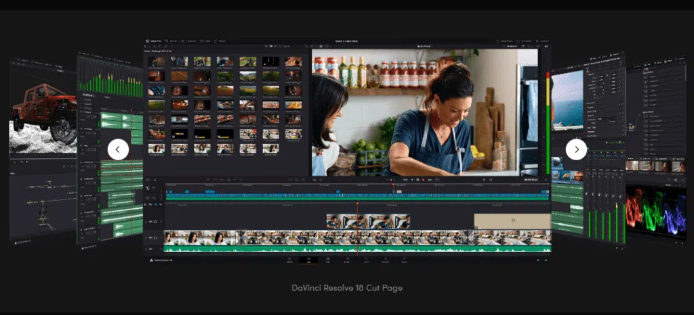Click the ocean image in Color window viewer
This screenshot has height=315, width=694.
click(x=567, y=100)
